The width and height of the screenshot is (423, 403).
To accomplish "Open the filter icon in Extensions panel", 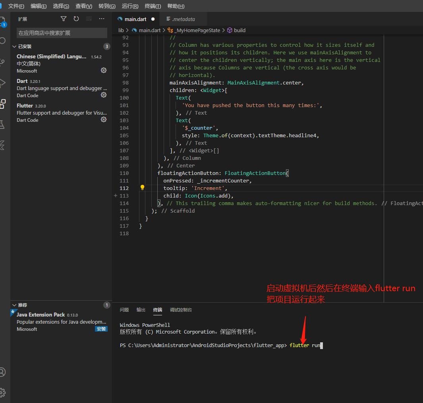I will 64,18.
